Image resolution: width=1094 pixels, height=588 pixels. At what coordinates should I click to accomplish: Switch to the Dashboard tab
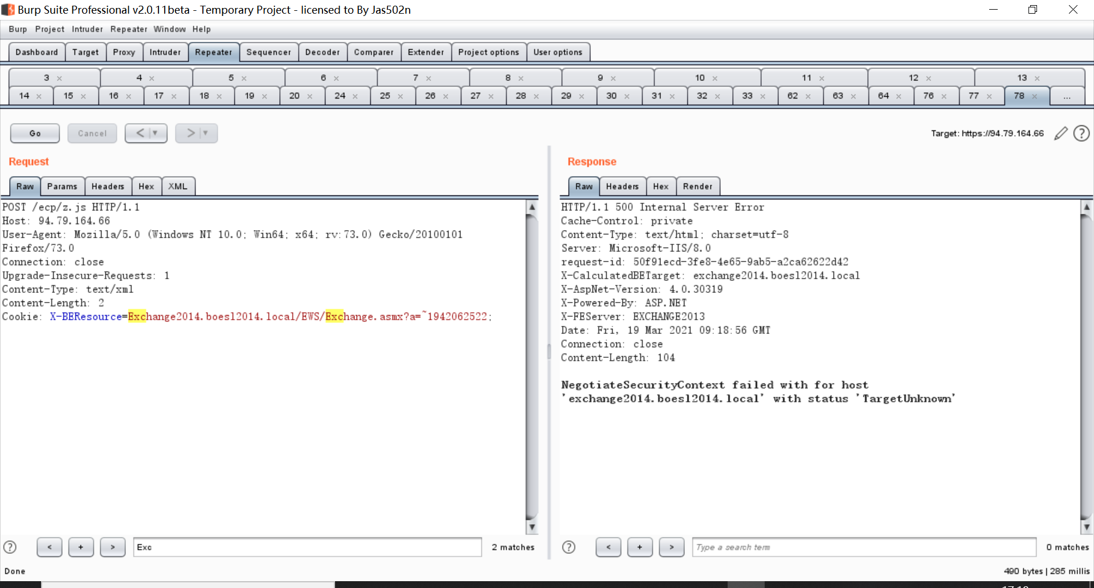click(37, 52)
